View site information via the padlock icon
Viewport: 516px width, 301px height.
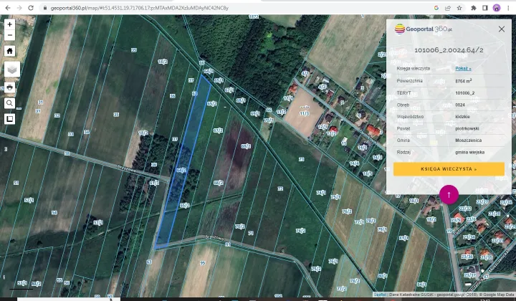[x=45, y=8]
